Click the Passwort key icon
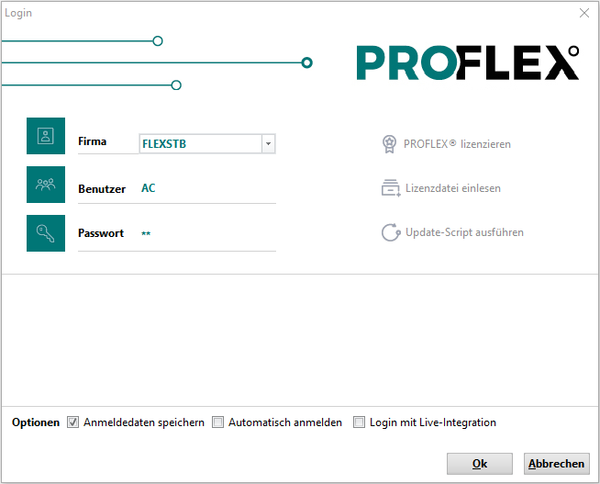 click(46, 233)
